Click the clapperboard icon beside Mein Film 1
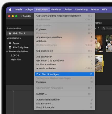Screen dimensions: 112x114 click(x=10, y=33)
